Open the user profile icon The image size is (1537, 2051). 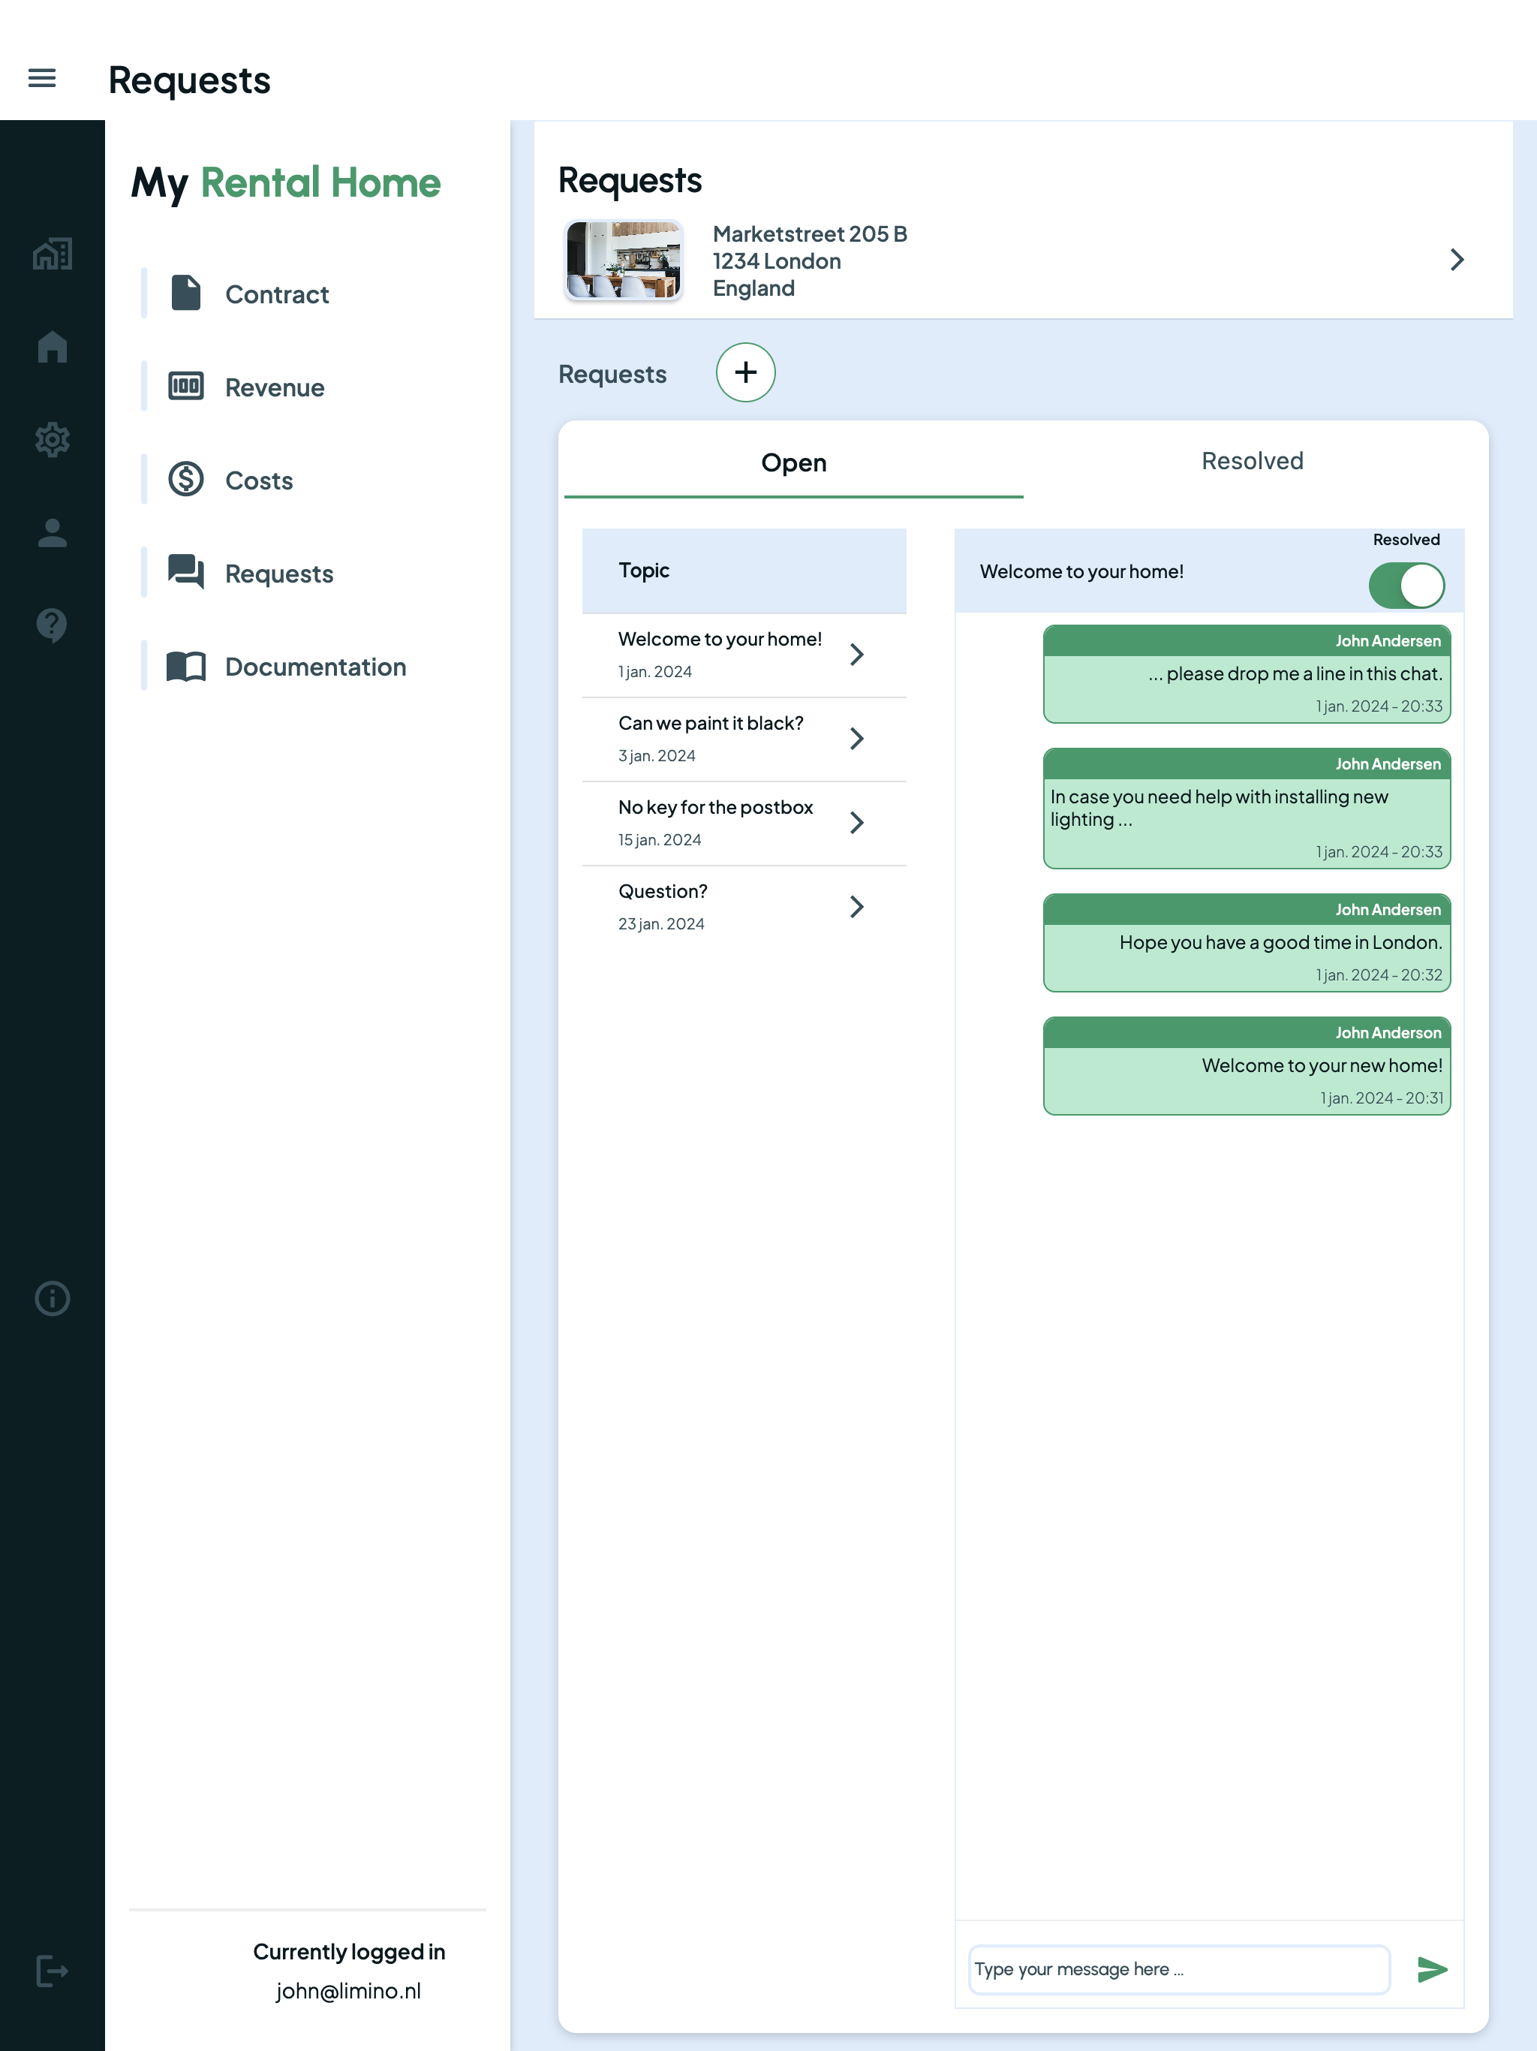pos(52,532)
